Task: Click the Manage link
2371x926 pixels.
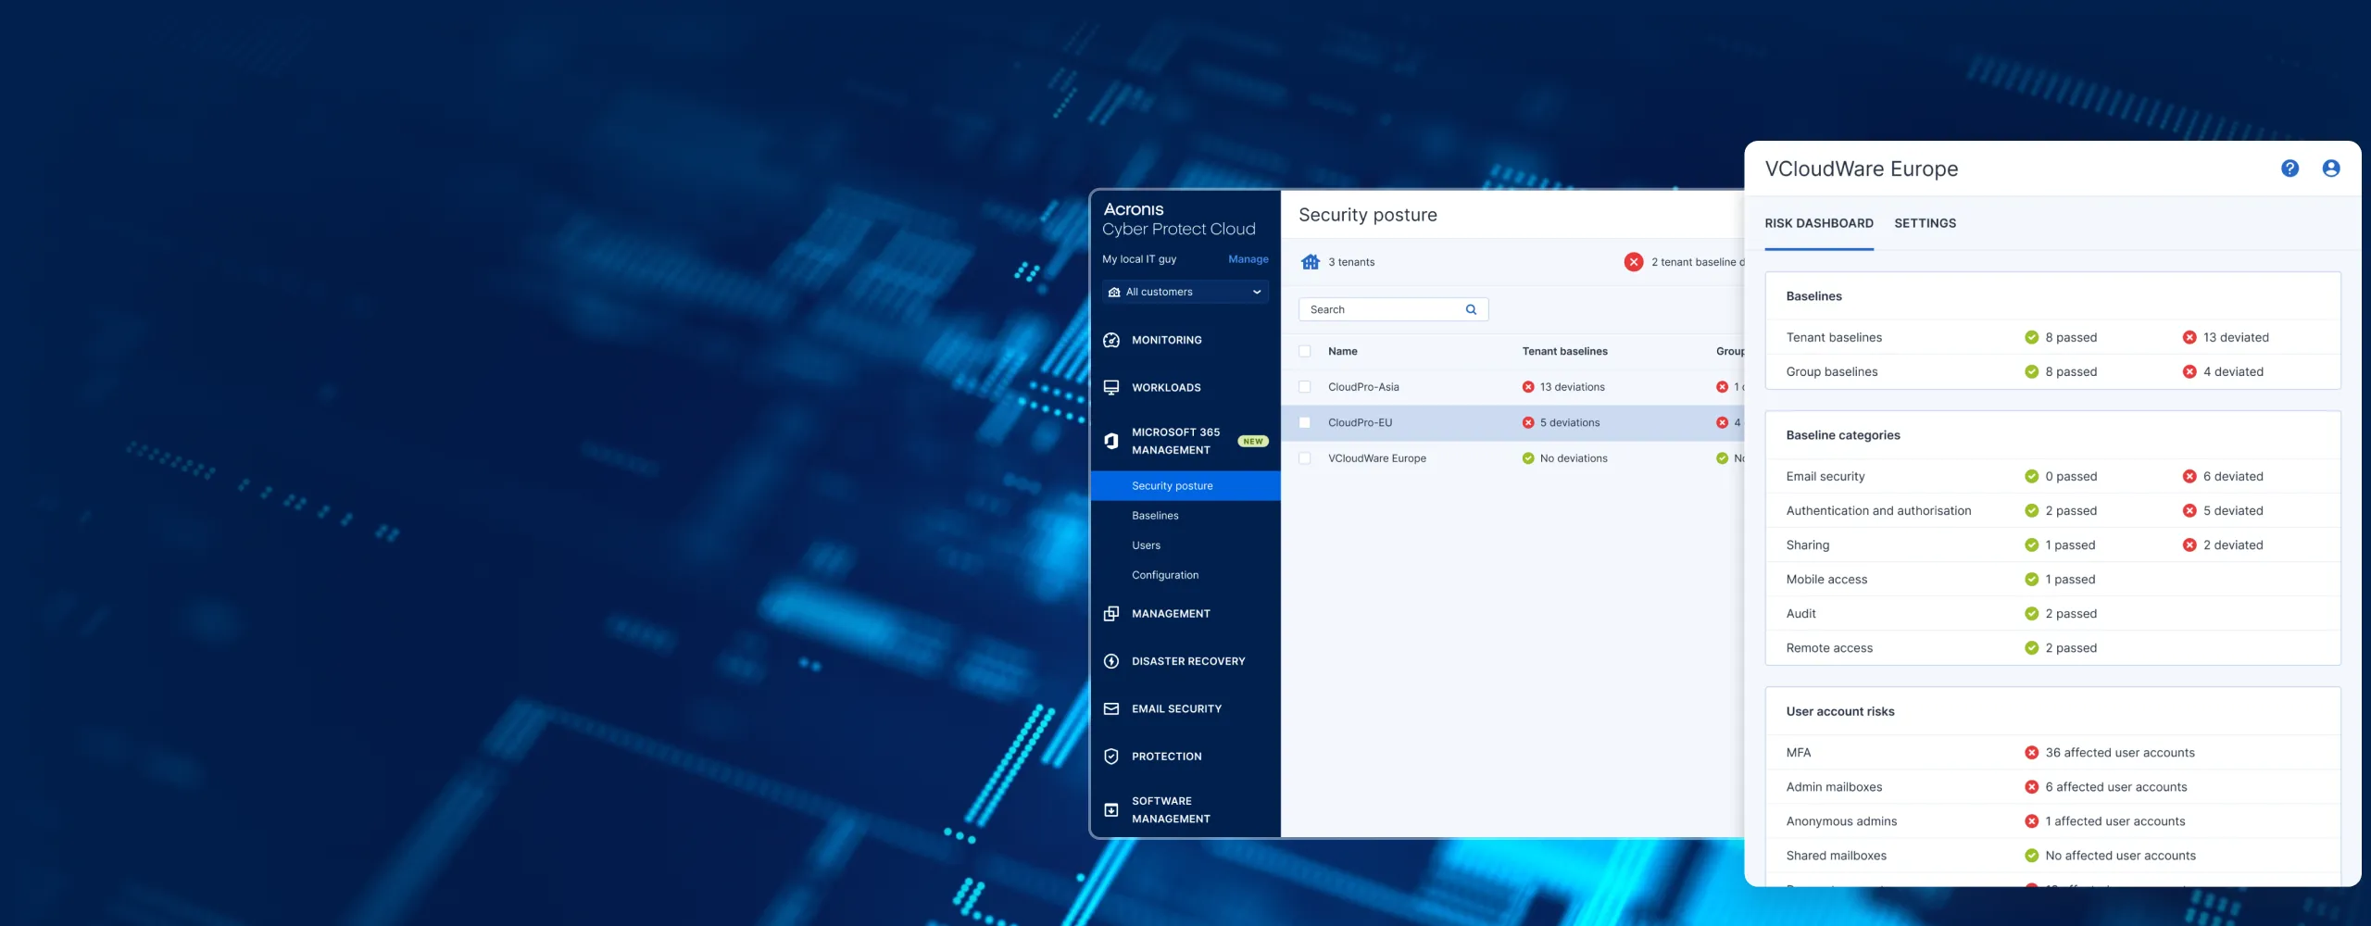Action: [1248, 259]
